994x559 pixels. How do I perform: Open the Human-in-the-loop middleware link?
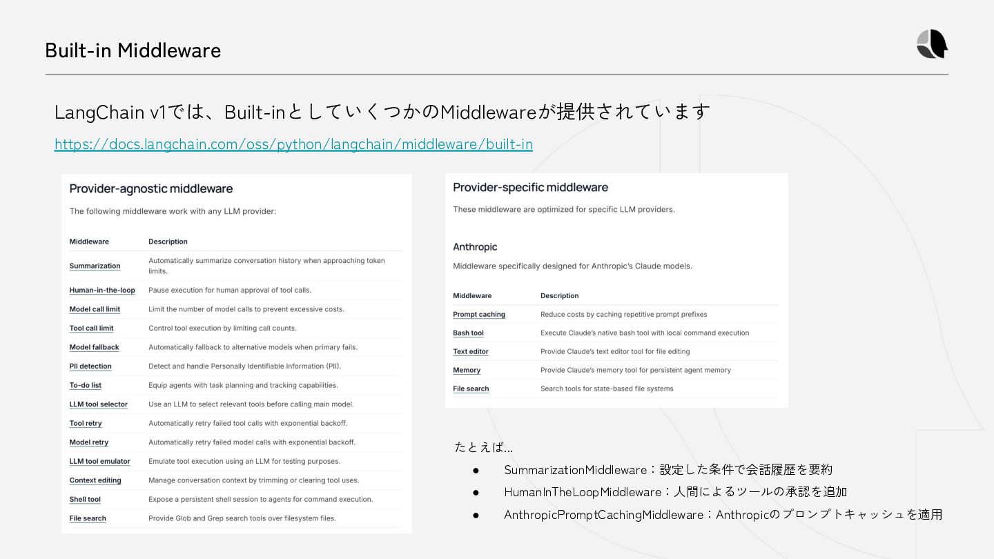coord(102,291)
